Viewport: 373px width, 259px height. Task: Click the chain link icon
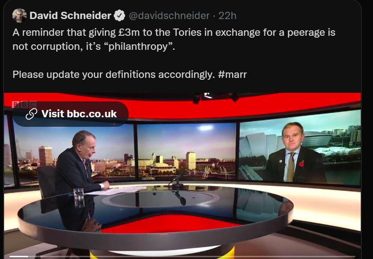pyautogui.click(x=31, y=114)
